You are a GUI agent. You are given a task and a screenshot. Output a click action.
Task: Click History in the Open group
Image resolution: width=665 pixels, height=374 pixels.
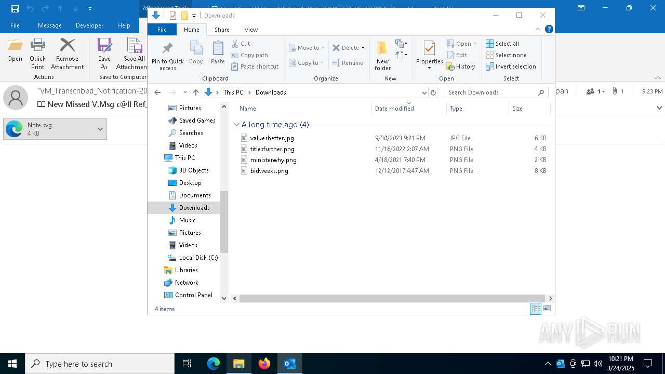[461, 66]
